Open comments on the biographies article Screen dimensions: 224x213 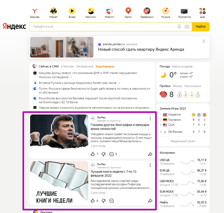[111, 154]
